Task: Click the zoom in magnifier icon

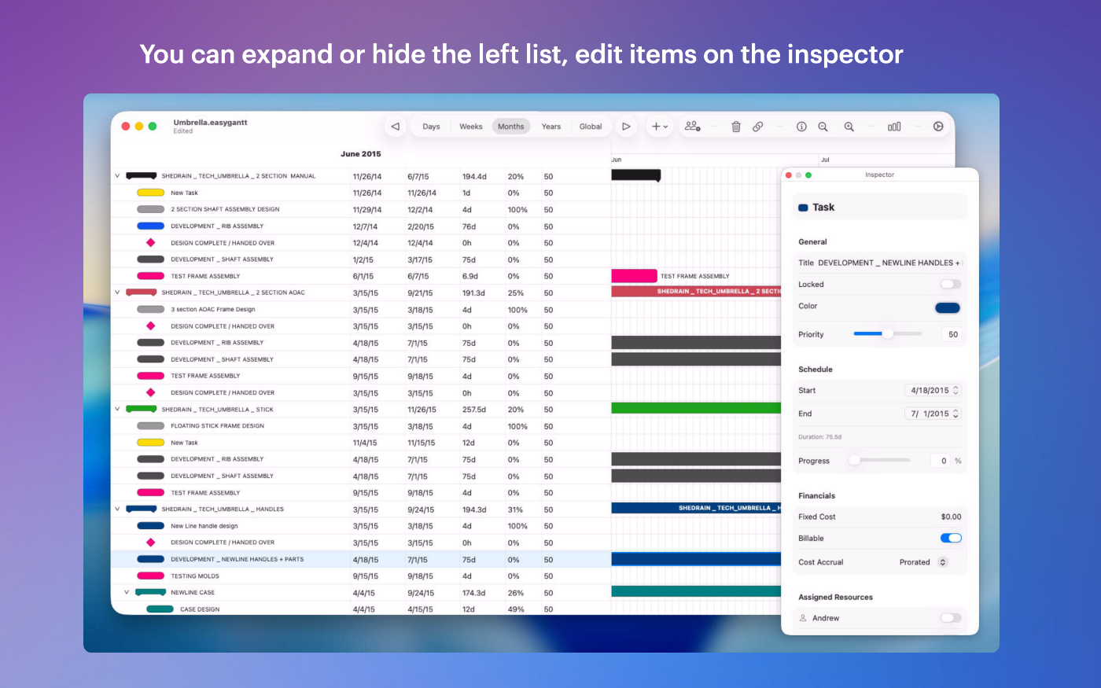Action: pos(849,127)
